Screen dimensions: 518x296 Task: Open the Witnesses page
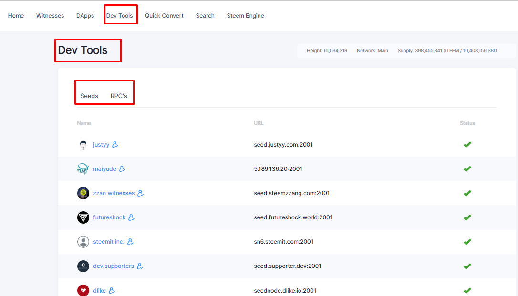click(50, 16)
